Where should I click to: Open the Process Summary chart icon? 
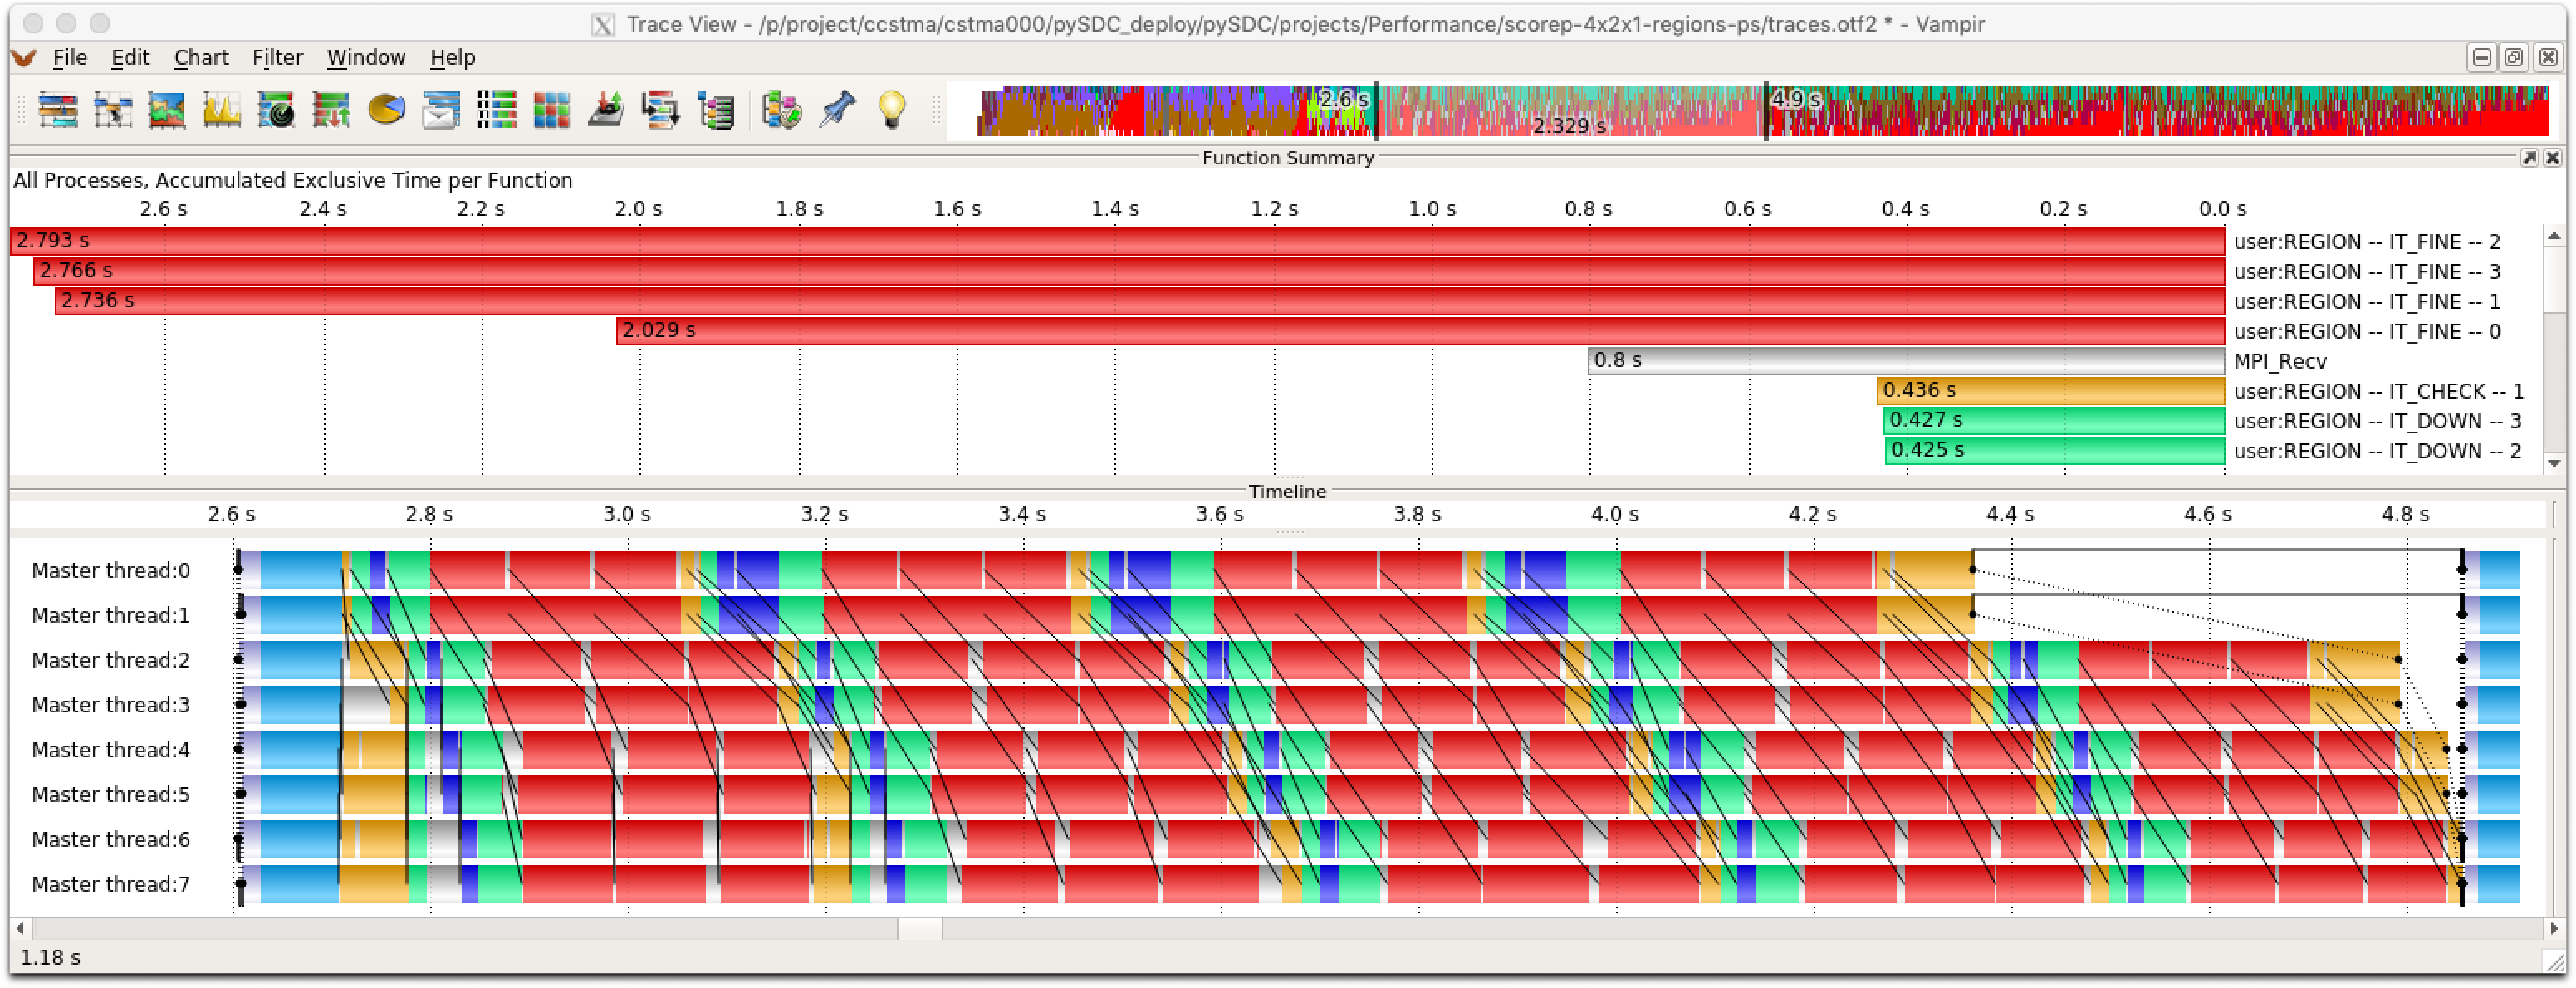tap(496, 110)
